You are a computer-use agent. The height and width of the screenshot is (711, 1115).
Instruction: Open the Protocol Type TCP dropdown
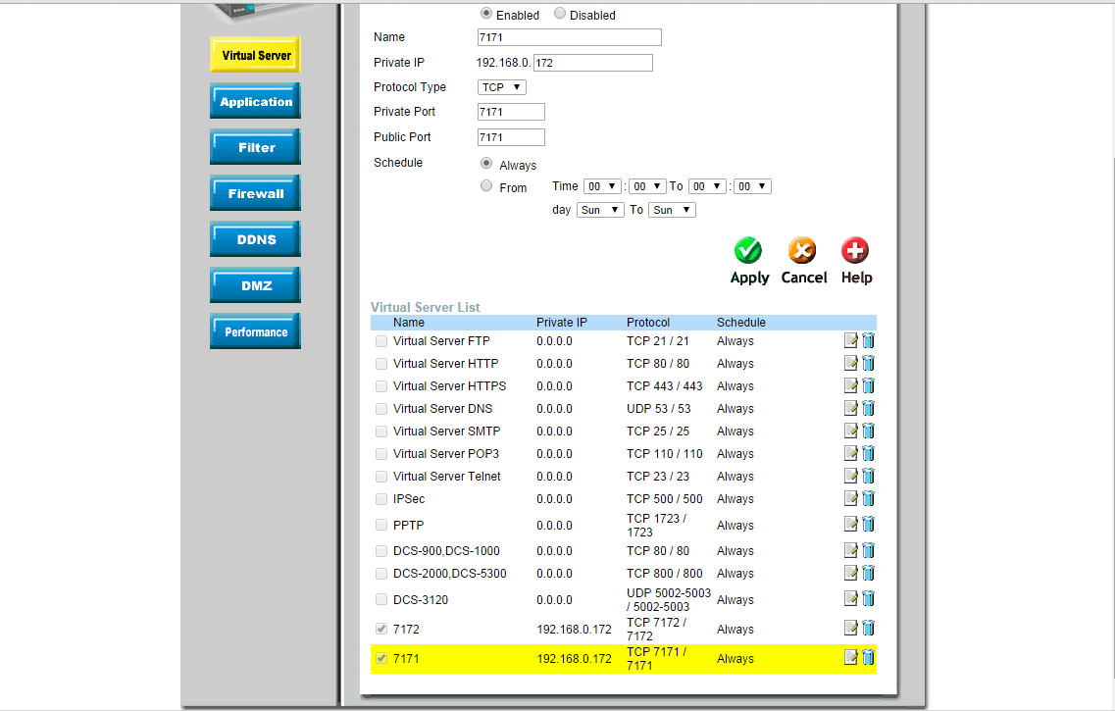click(x=502, y=87)
